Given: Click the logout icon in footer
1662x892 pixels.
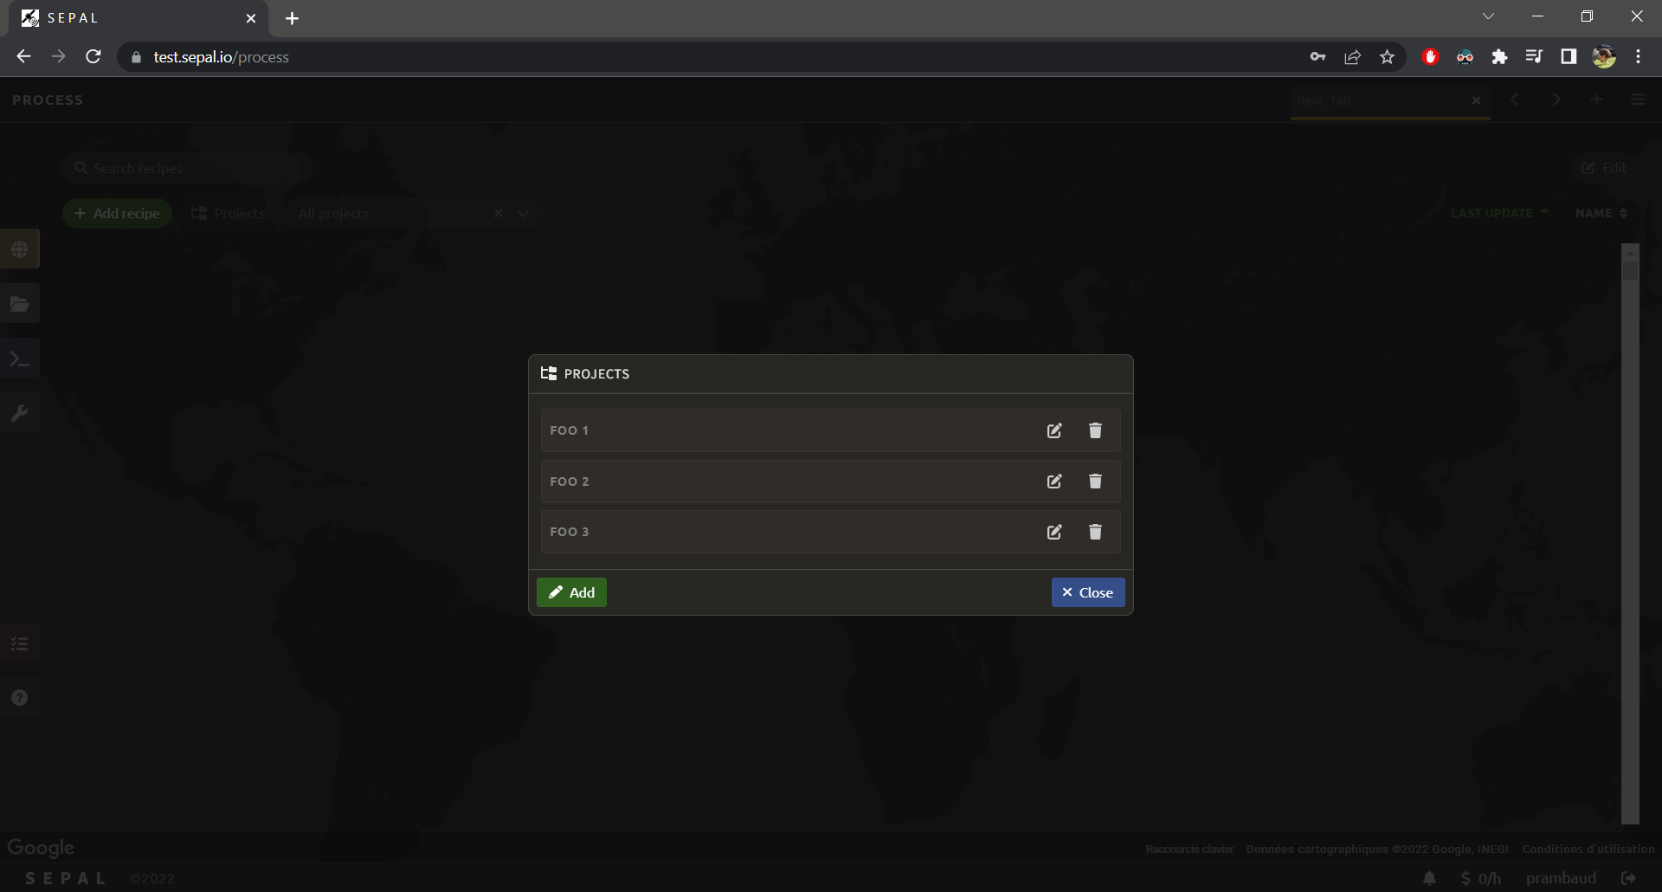Looking at the screenshot, I should pyautogui.click(x=1628, y=878).
